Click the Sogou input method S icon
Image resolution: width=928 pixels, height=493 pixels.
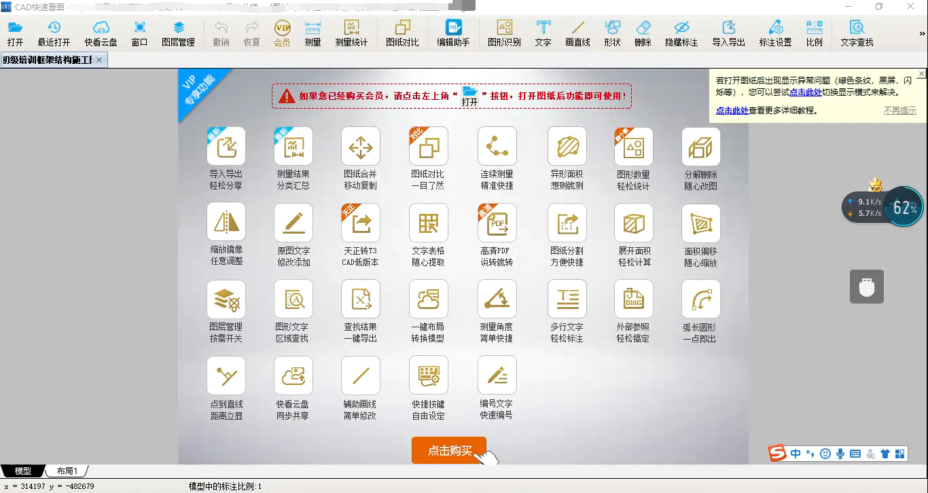click(x=777, y=453)
